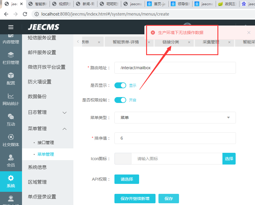The image size is (255, 205).
Task: Close the 智能表单-详情 tab
Action: [149, 42]
